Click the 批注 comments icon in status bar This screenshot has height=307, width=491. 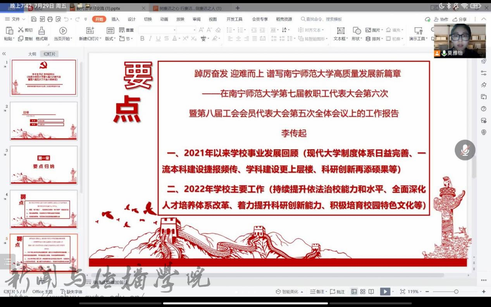click(x=337, y=291)
